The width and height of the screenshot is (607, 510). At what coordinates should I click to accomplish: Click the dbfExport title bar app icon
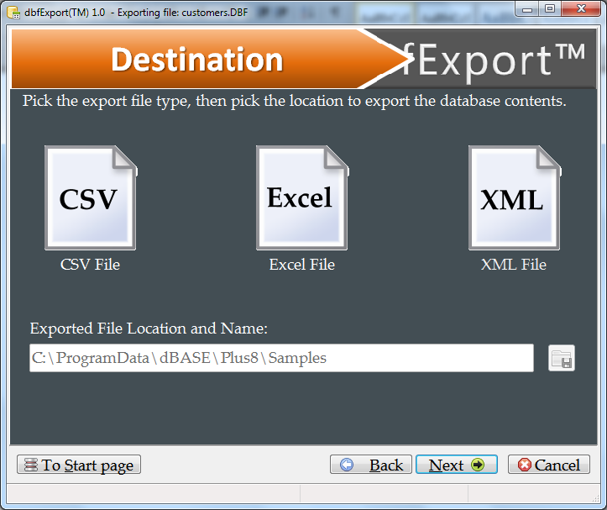(x=13, y=13)
